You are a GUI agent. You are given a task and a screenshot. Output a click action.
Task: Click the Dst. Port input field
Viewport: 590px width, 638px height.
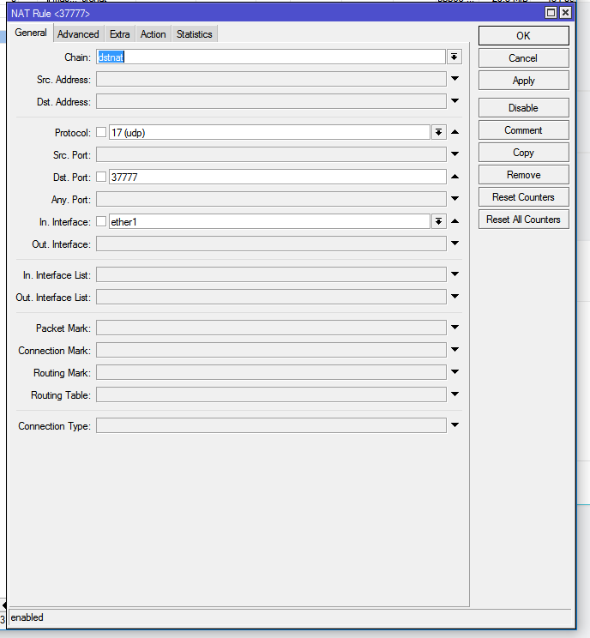click(277, 177)
